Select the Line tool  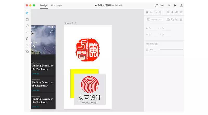pyautogui.click(x=27, y=32)
